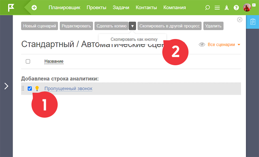Click the Новый сценарий button
Viewport: 259px width, 157px height.
39,26
